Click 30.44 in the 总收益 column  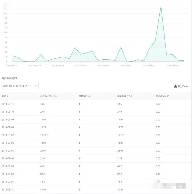pos(43,190)
